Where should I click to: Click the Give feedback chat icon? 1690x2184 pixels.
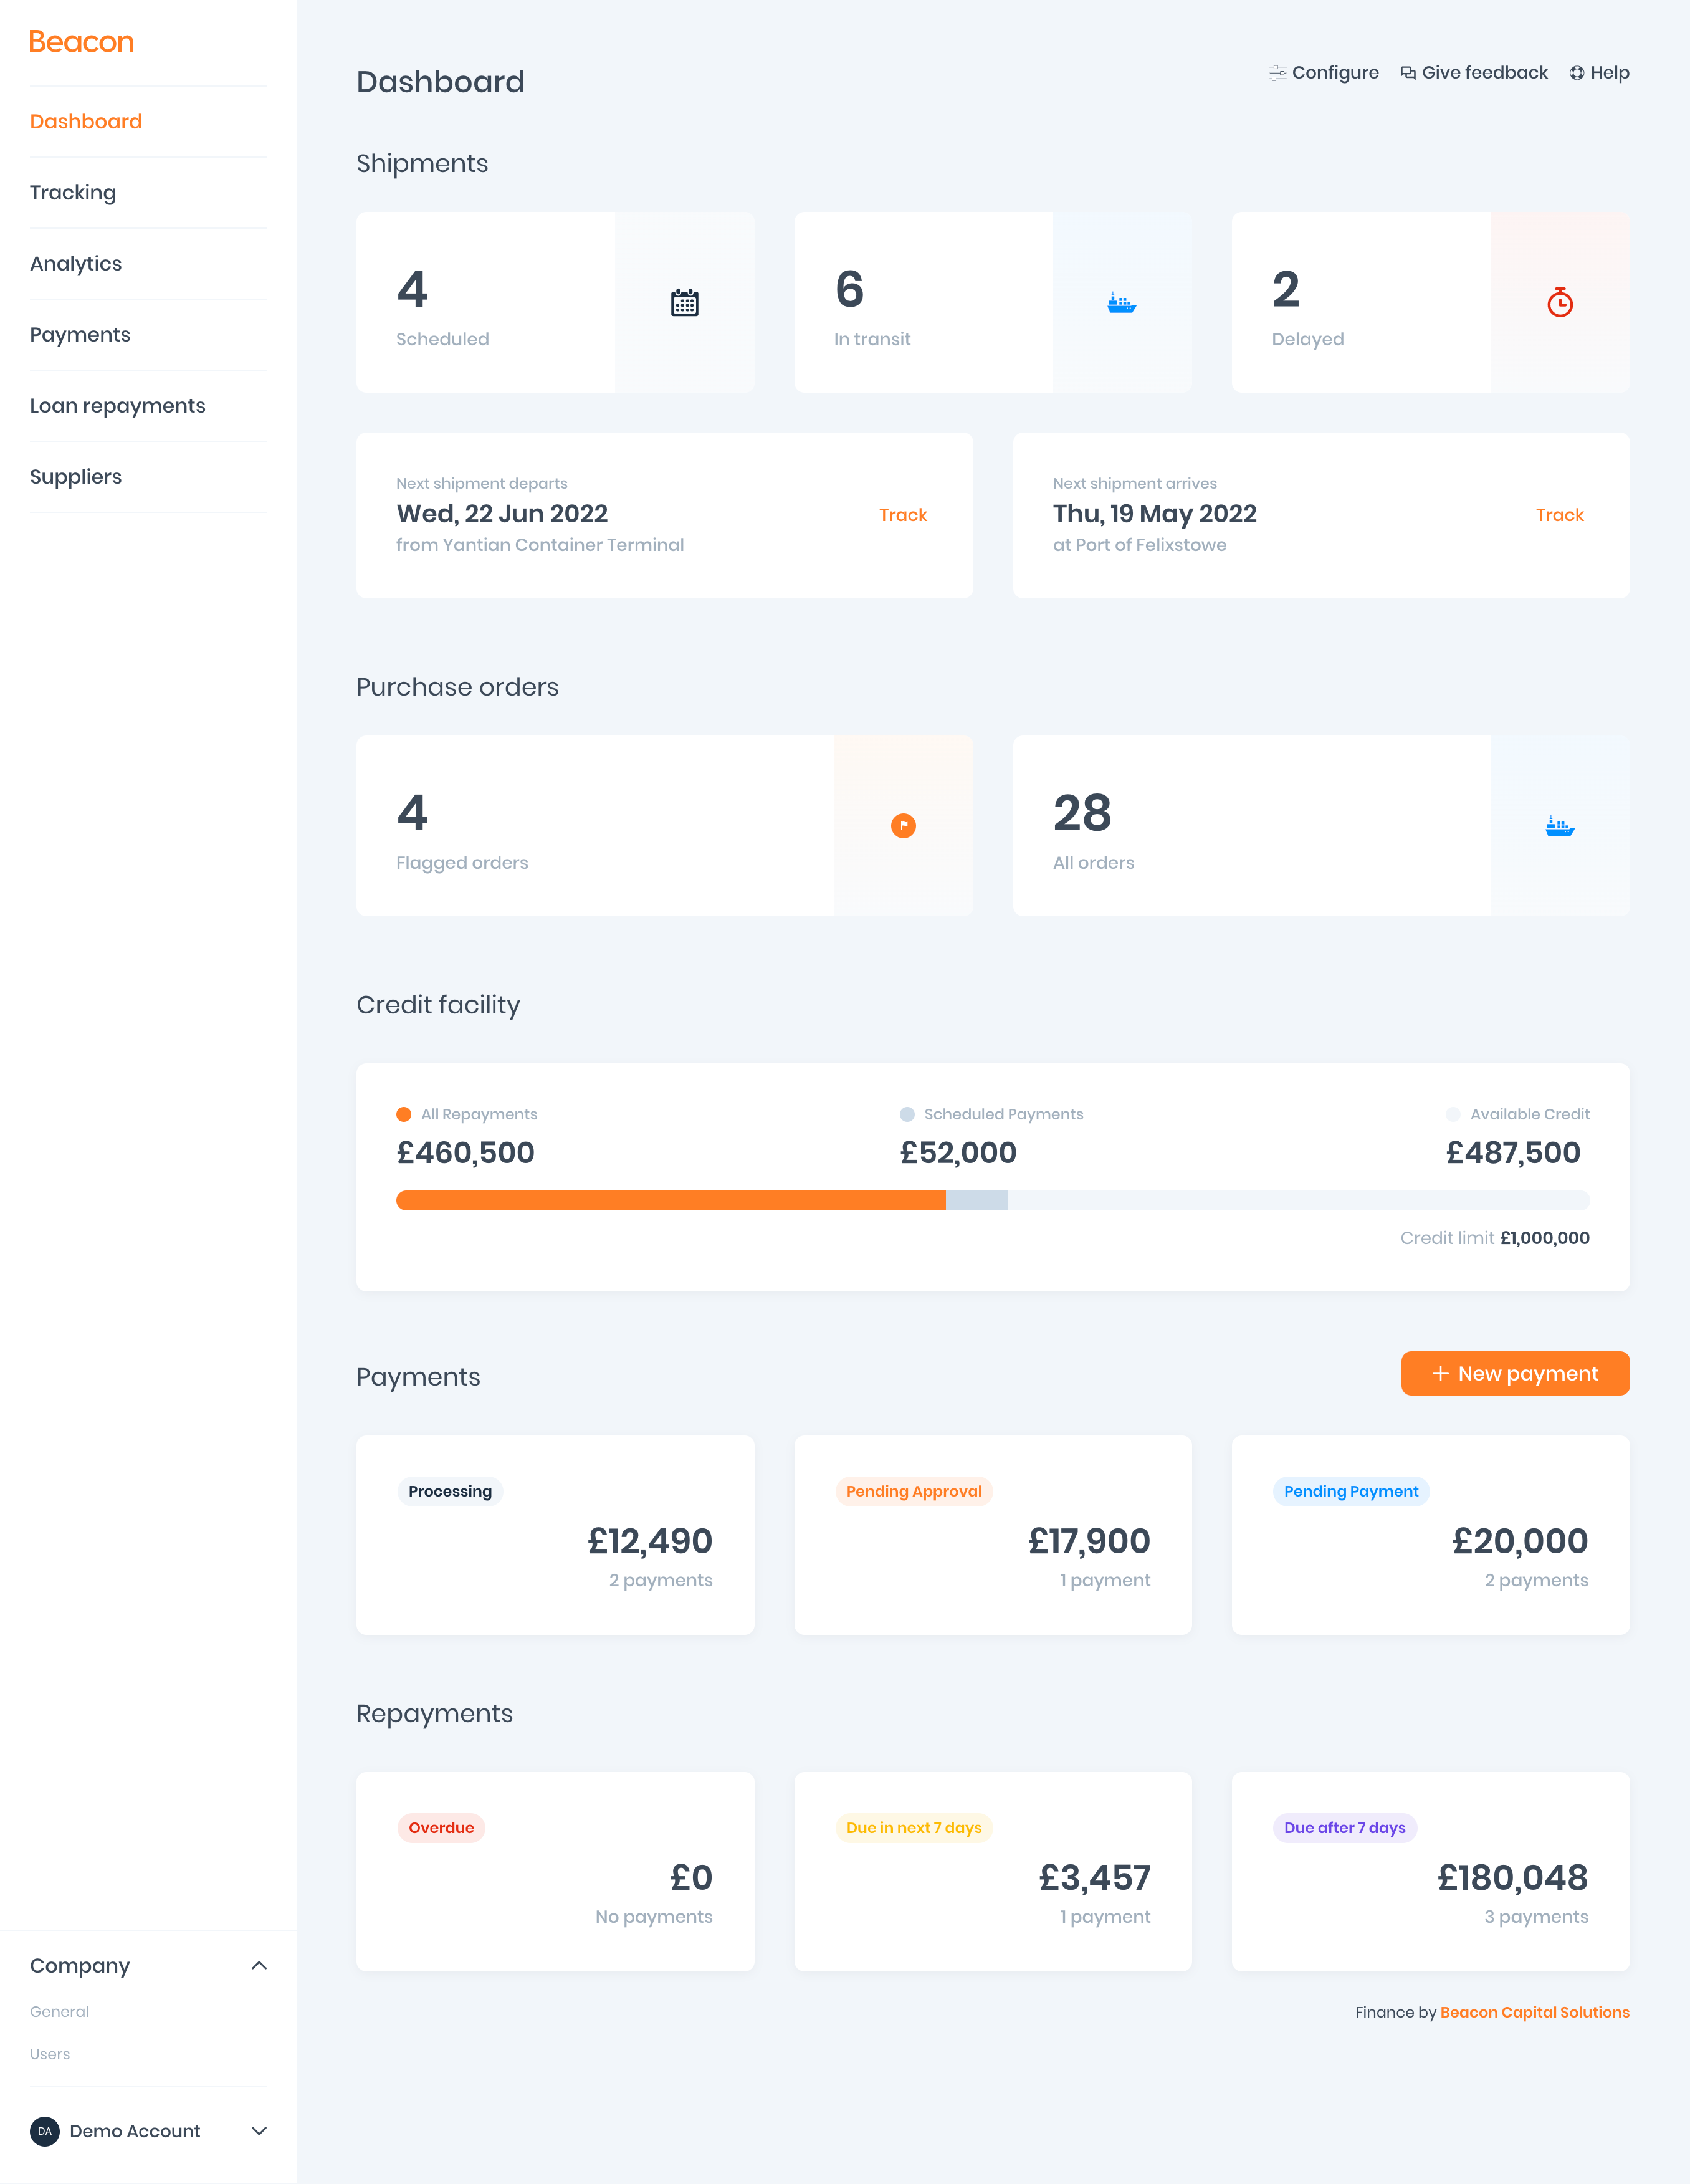pos(1408,73)
